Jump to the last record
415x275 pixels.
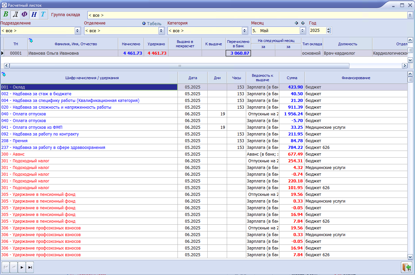click(x=30, y=267)
